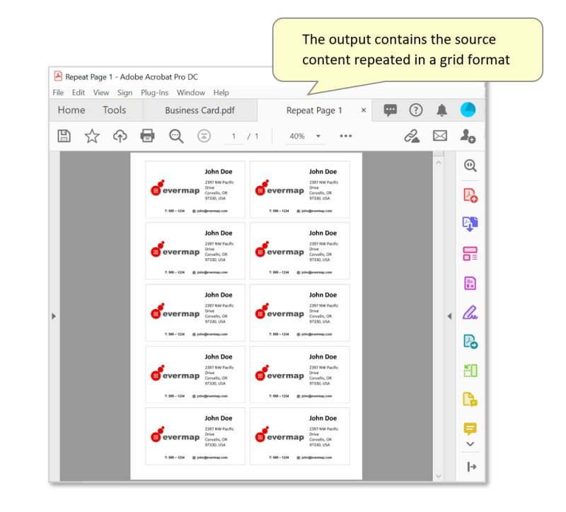The image size is (566, 512).
Task: Click the scroll page up circular icon
Action: coord(204,136)
